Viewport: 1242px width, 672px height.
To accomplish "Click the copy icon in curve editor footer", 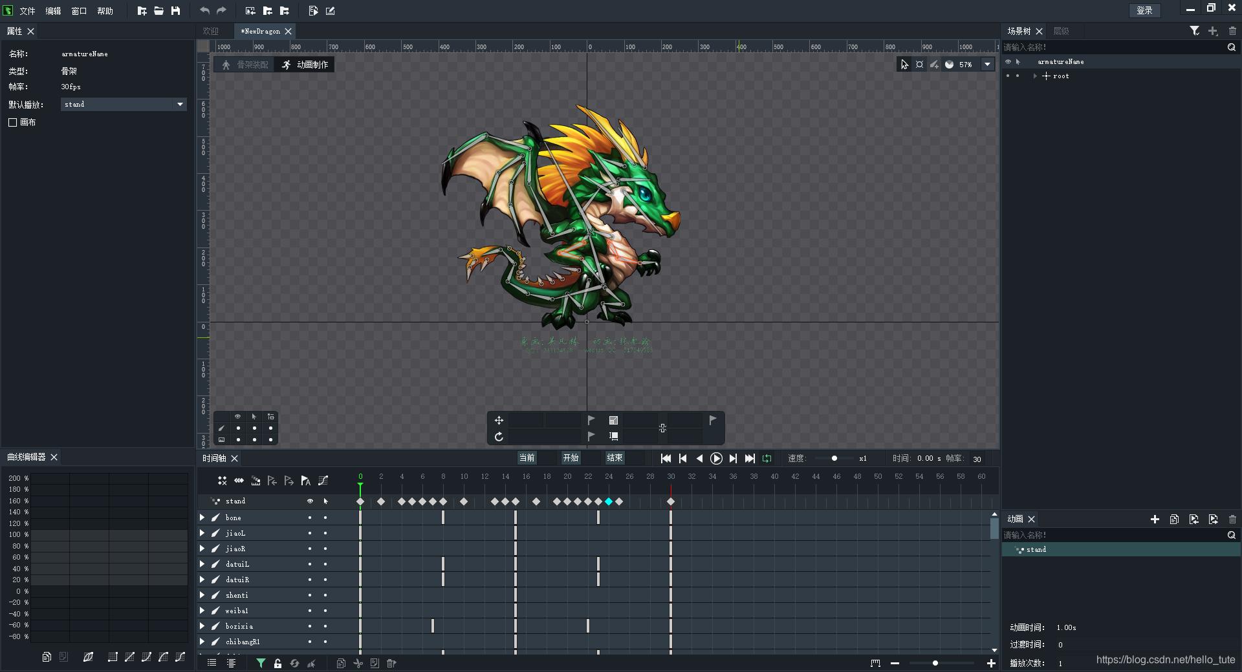I will tap(47, 656).
